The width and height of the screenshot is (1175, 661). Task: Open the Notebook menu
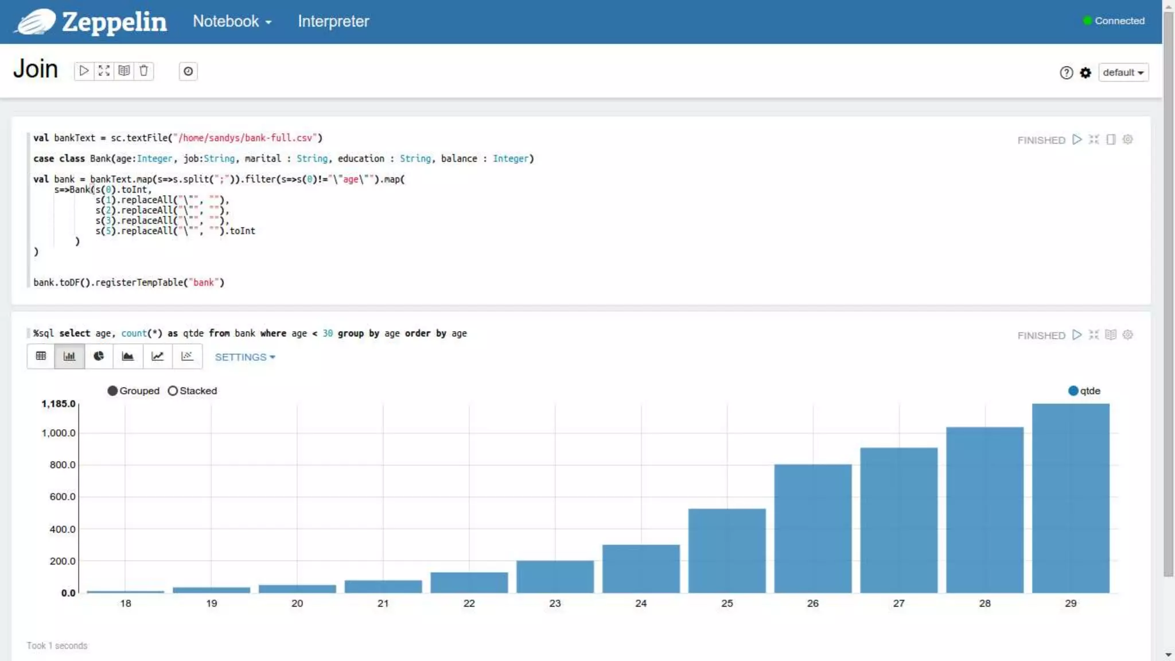(232, 21)
